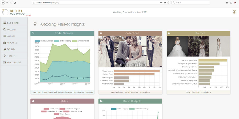Click the Dashboard grid icon
Viewport: 239px width, 119px height.
pyautogui.click(x=5, y=23)
